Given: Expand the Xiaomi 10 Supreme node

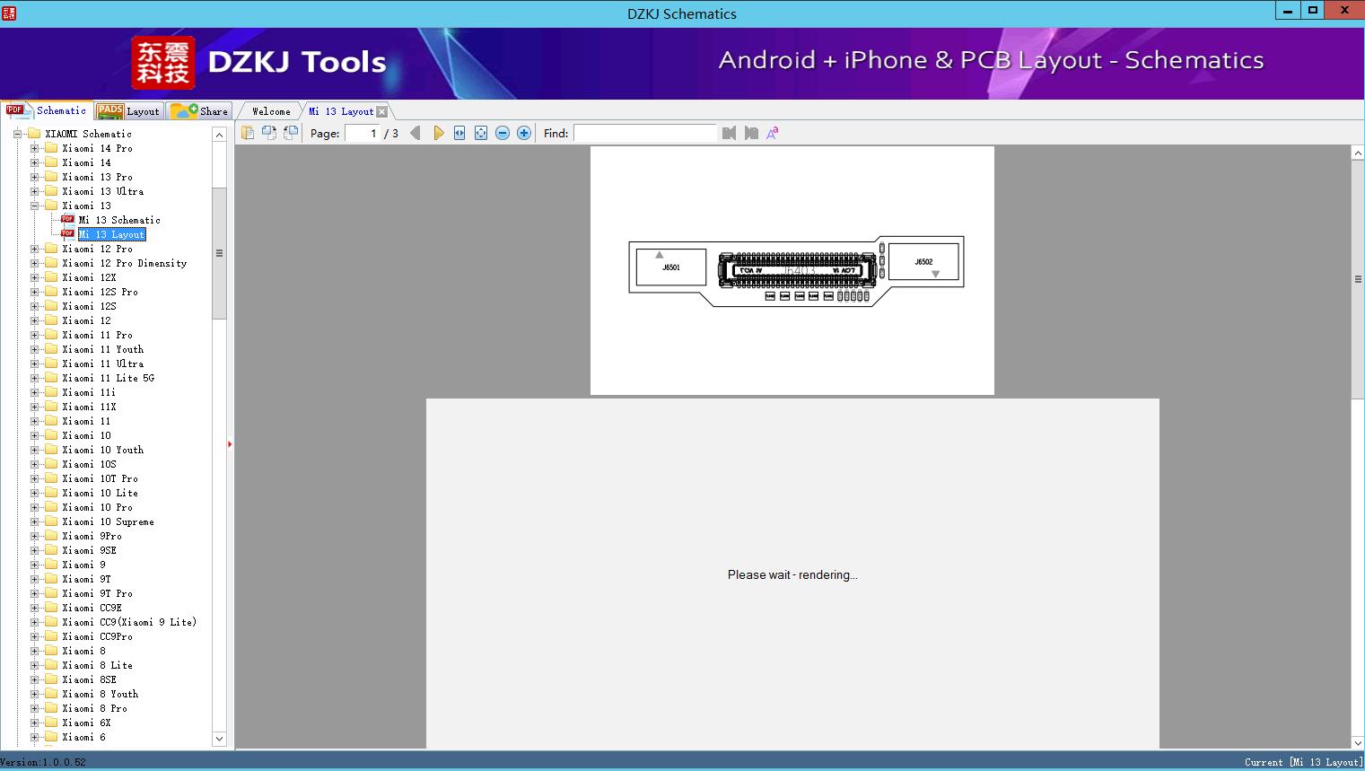Looking at the screenshot, I should point(34,521).
